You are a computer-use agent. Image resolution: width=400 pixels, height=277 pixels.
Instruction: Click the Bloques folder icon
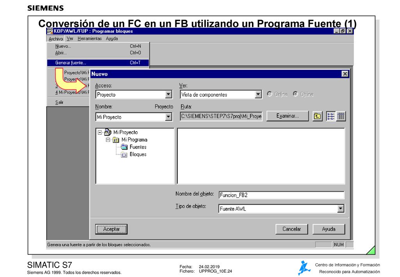[124, 154]
